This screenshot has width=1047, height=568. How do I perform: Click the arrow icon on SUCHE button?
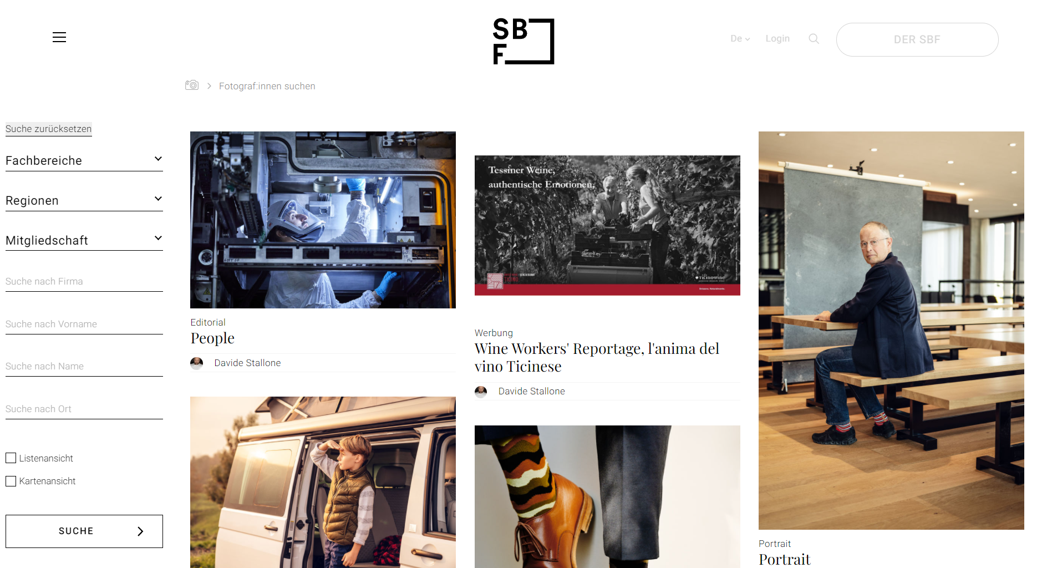tap(140, 531)
